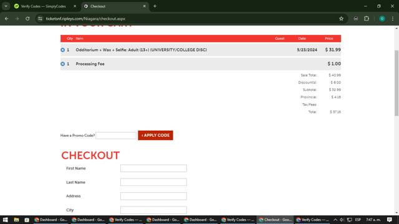Bookmark this page with the star icon

tap(341, 19)
